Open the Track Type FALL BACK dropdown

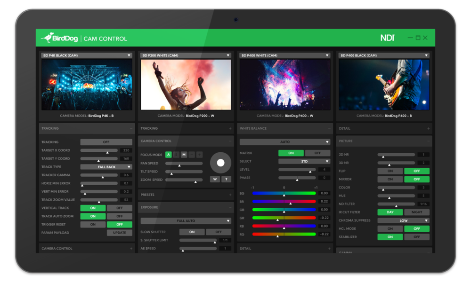pyautogui.click(x=106, y=167)
